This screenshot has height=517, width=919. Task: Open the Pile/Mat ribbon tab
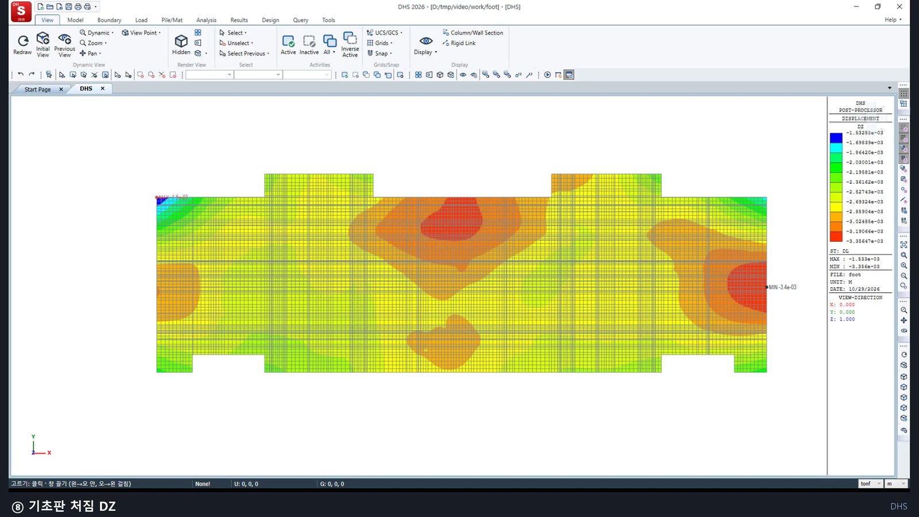pos(172,20)
